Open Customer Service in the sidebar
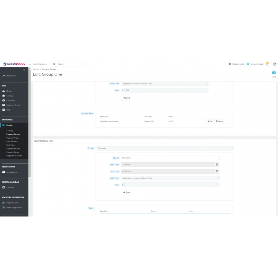This screenshot has width=278, height=278. point(14,105)
